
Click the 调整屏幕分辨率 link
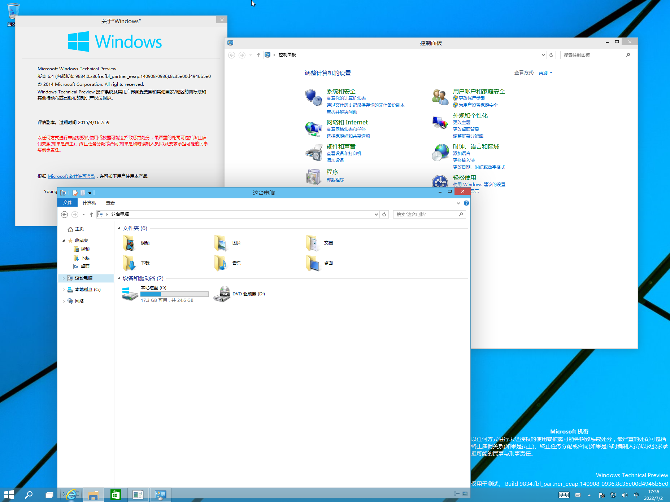pyautogui.click(x=468, y=136)
